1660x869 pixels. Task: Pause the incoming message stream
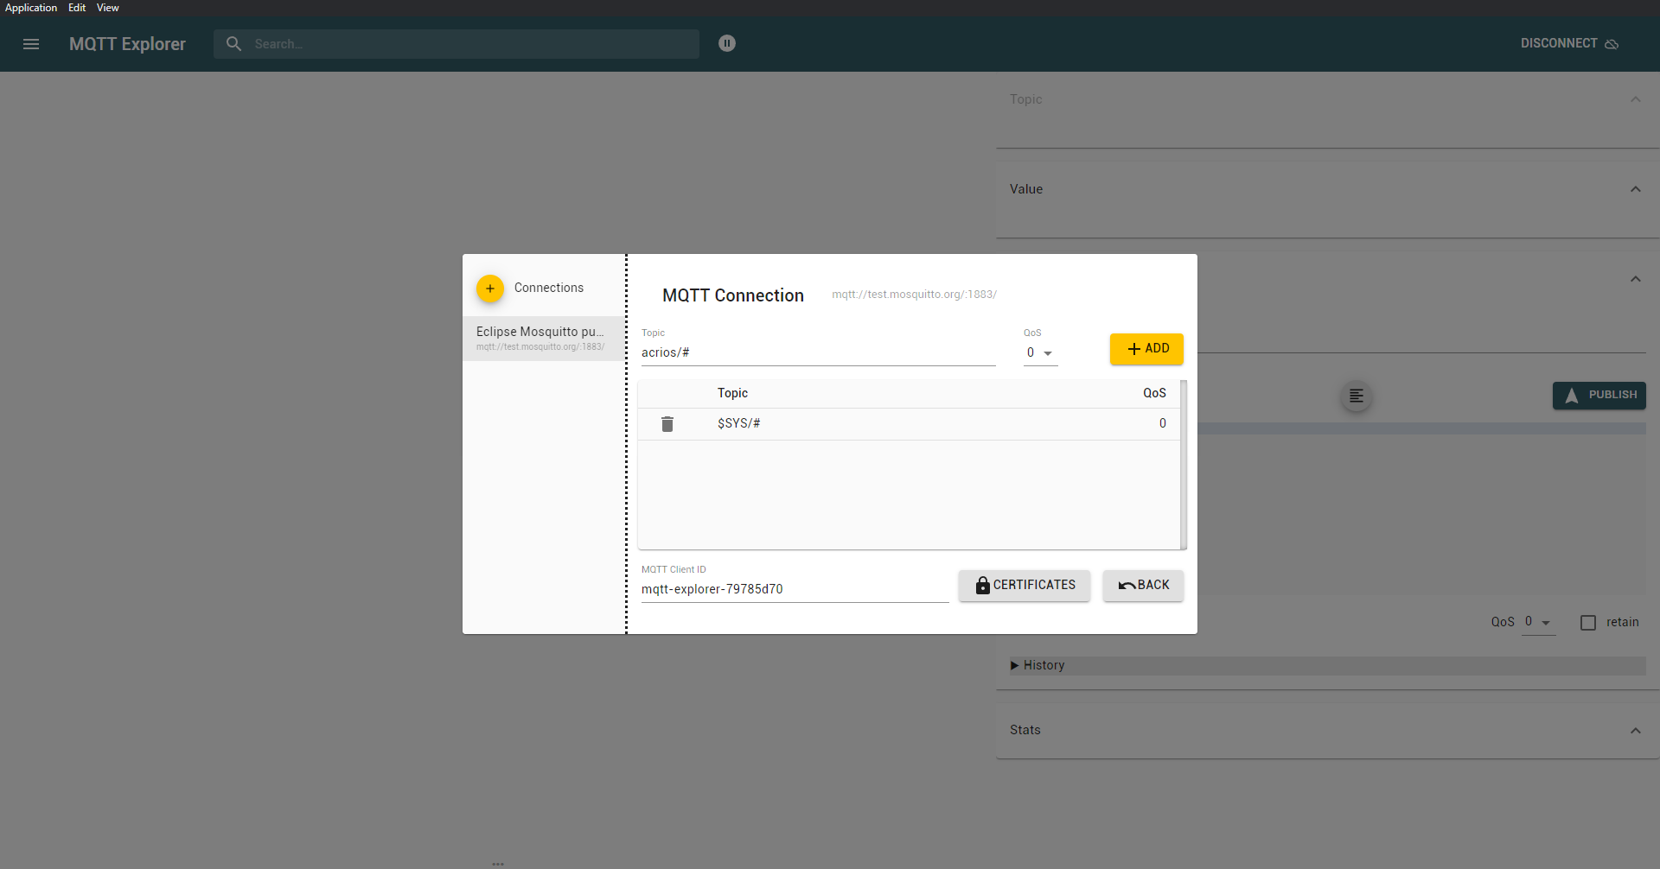[727, 43]
